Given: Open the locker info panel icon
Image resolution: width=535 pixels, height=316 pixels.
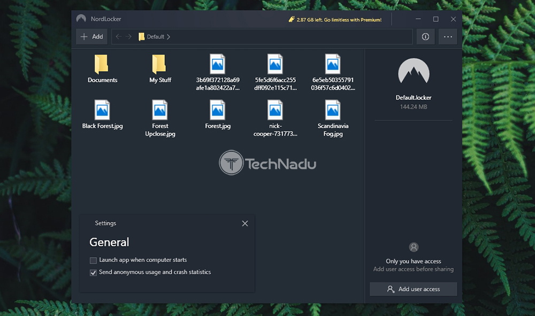Looking at the screenshot, I should click(425, 36).
